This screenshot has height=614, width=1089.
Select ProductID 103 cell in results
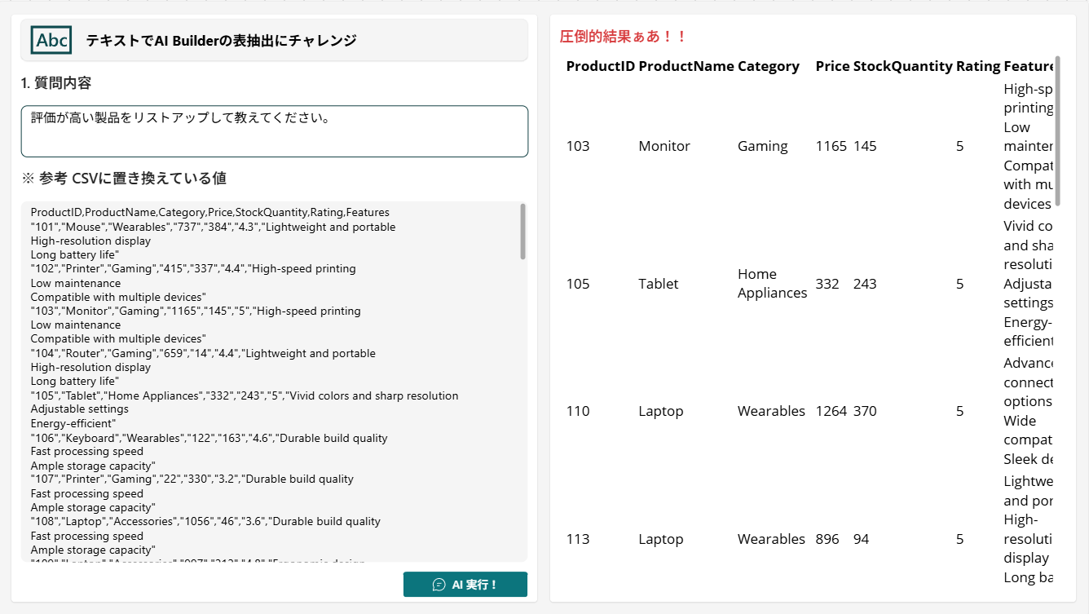coord(578,146)
